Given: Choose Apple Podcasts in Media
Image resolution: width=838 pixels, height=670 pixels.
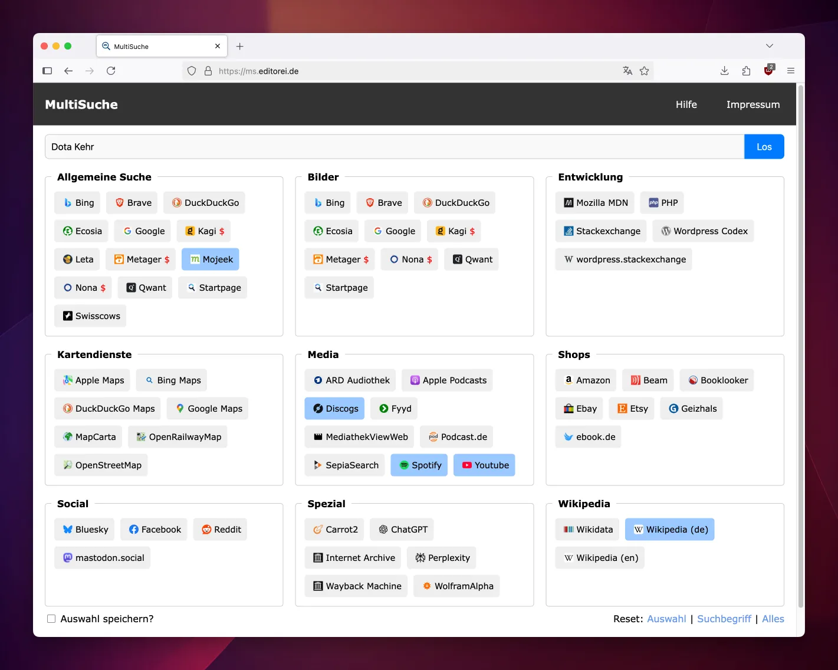Looking at the screenshot, I should (447, 380).
